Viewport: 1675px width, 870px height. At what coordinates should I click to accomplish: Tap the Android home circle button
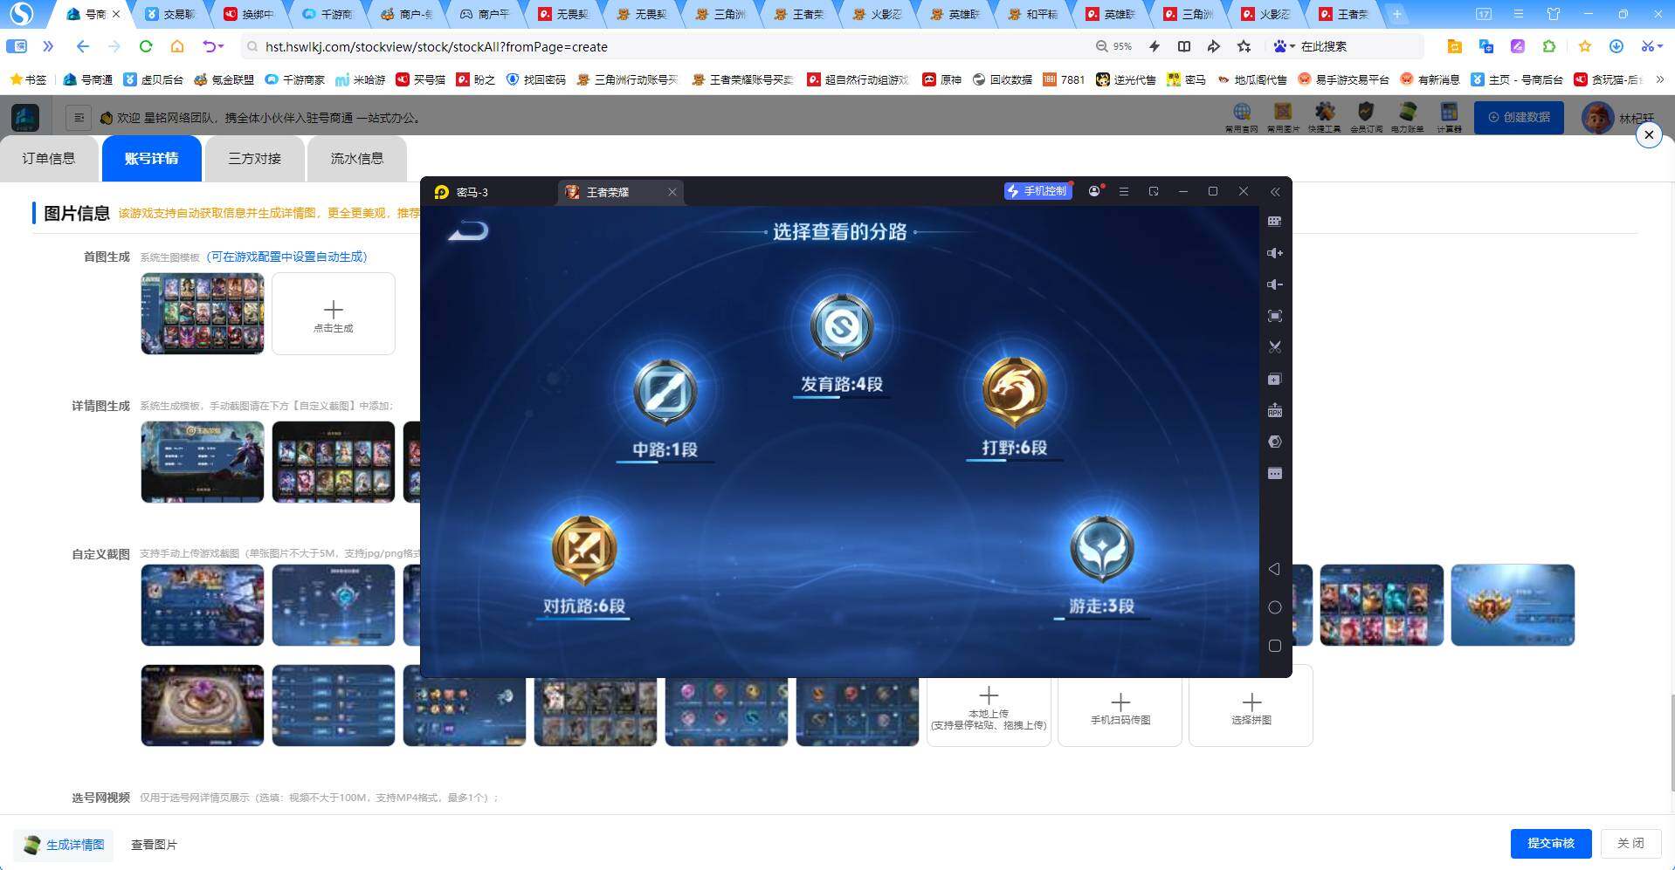coord(1275,607)
